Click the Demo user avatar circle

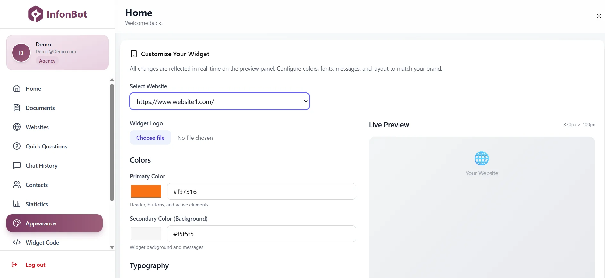[21, 53]
